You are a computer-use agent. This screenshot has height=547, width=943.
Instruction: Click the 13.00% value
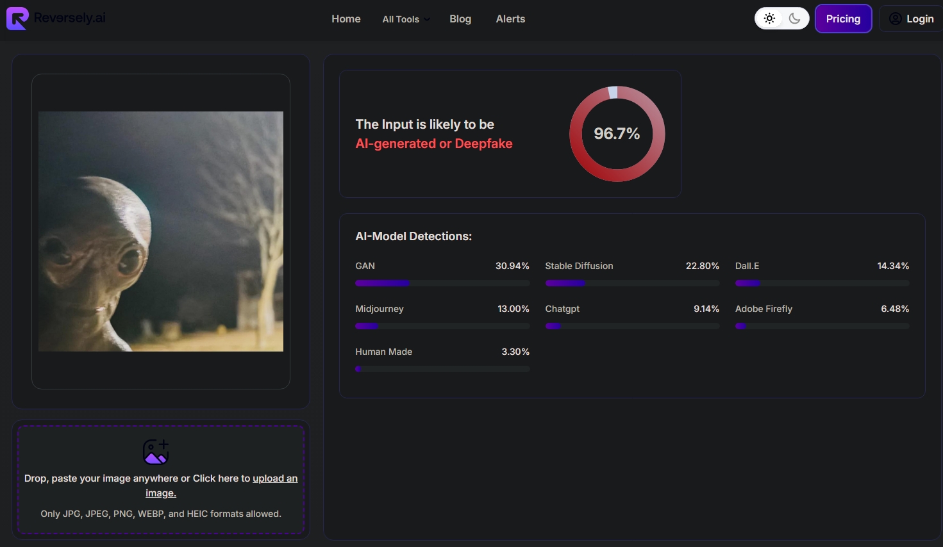point(513,309)
